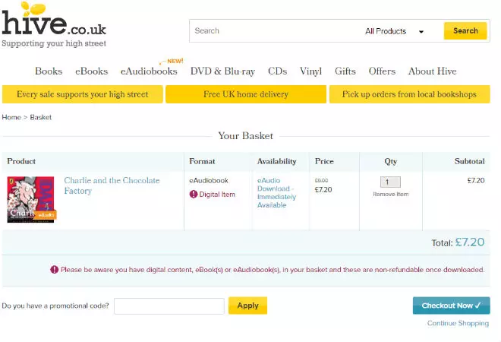The image size is (501, 342).
Task: Click the £7.20 price value
Action: 323,190
